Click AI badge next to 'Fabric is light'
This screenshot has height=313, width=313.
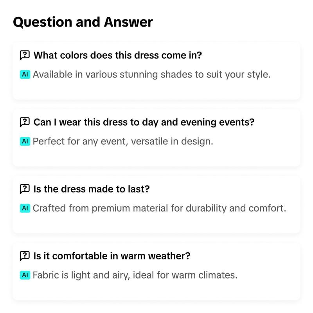(25, 275)
